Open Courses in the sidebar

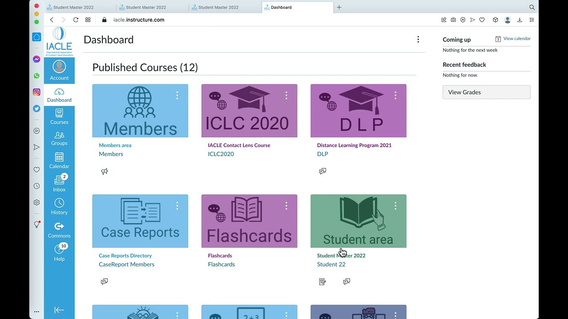point(59,117)
